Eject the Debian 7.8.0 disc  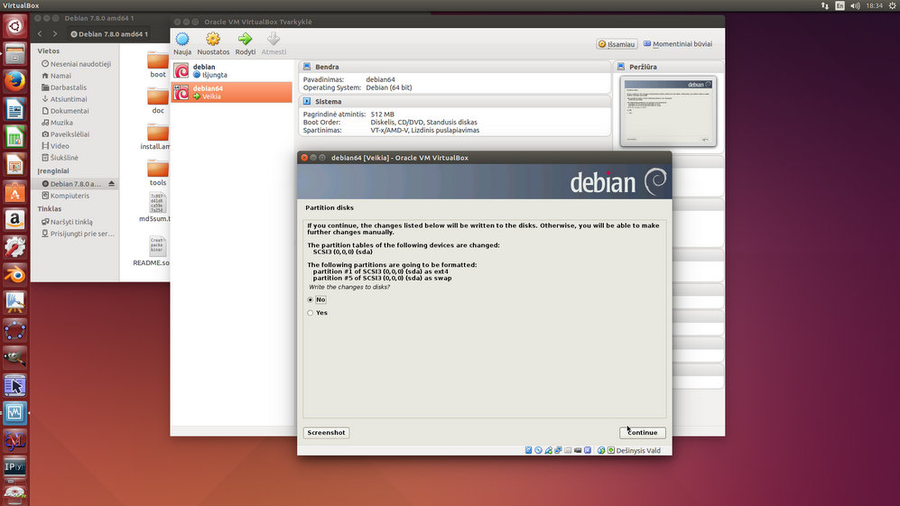click(112, 184)
